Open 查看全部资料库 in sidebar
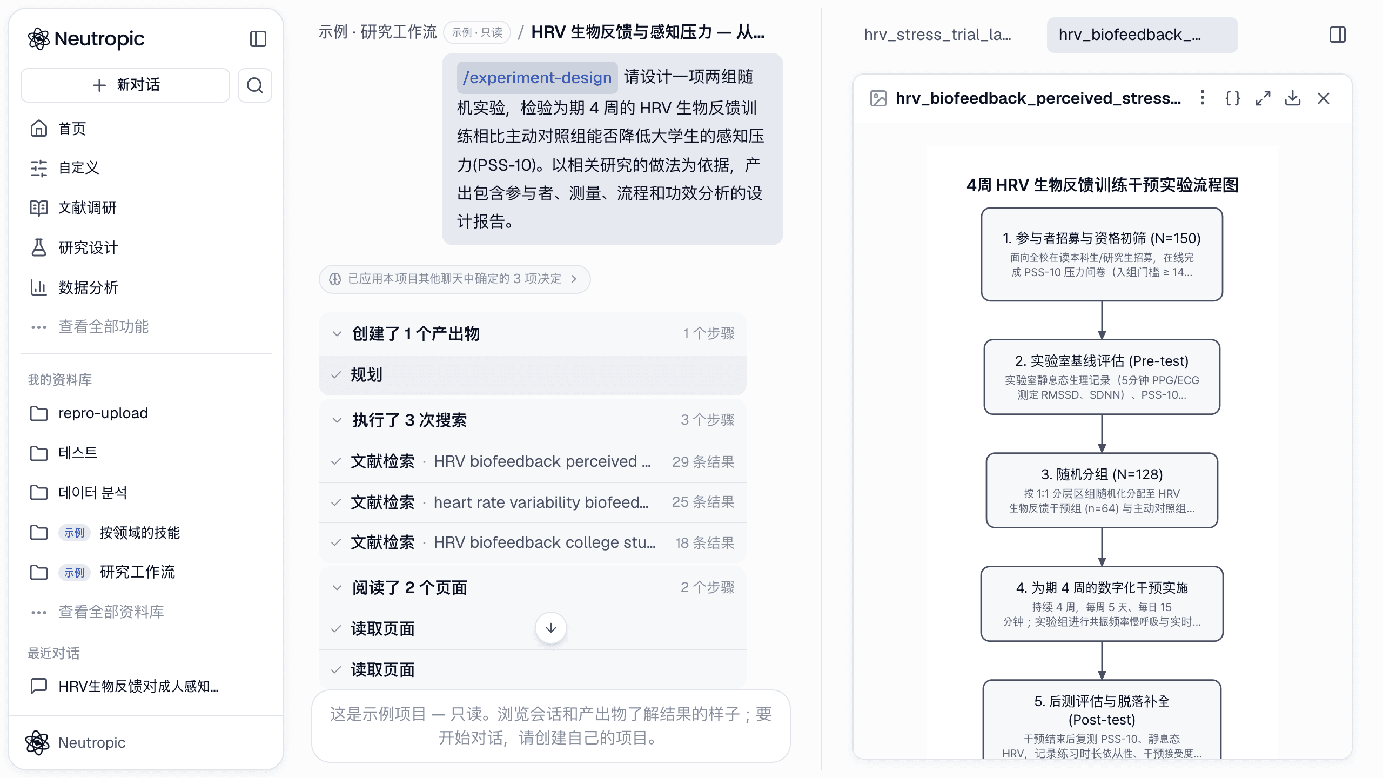The image size is (1383, 778). [111, 612]
